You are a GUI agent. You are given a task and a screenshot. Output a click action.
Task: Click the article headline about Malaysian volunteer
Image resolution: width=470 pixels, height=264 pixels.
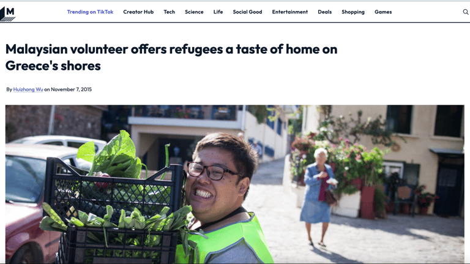[171, 58]
